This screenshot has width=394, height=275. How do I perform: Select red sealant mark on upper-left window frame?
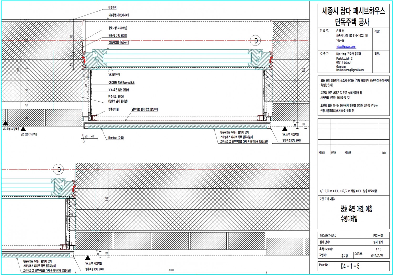pos(84,60)
